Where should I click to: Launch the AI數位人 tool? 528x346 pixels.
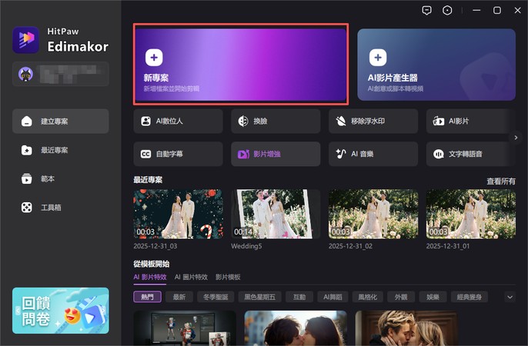pyautogui.click(x=178, y=121)
